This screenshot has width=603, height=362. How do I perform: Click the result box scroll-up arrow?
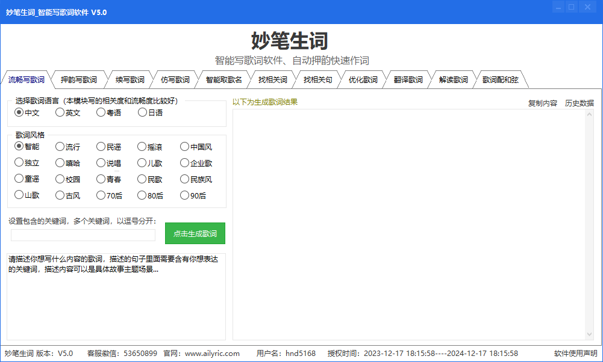[590, 114]
